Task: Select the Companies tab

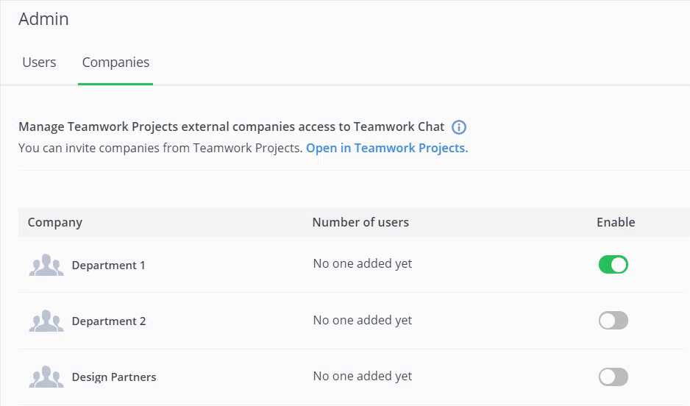Action: pos(115,63)
